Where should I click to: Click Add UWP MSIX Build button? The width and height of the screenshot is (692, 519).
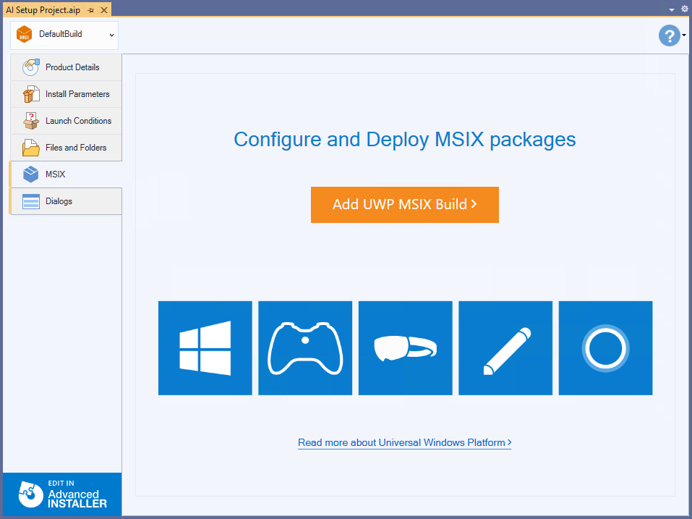coord(405,205)
